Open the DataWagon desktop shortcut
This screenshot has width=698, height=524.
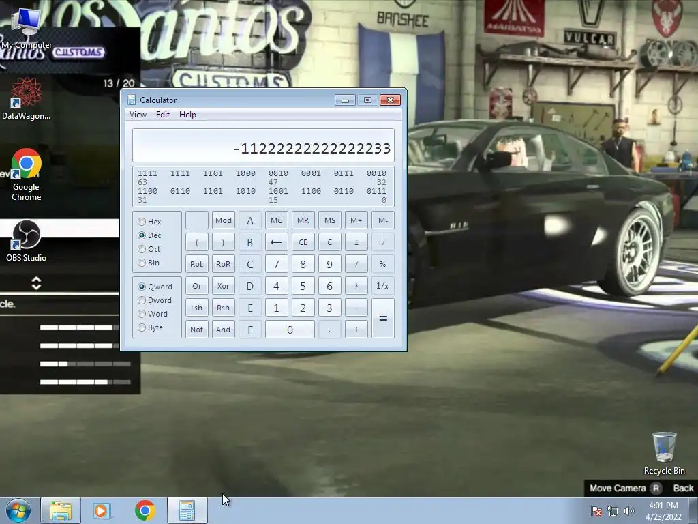26,99
